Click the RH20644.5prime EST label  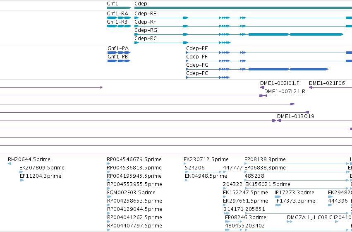coord(29,159)
